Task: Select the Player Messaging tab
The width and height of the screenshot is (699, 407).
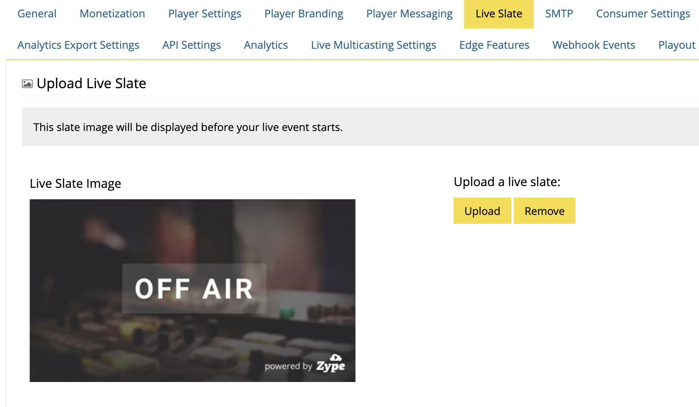Action: click(x=409, y=14)
